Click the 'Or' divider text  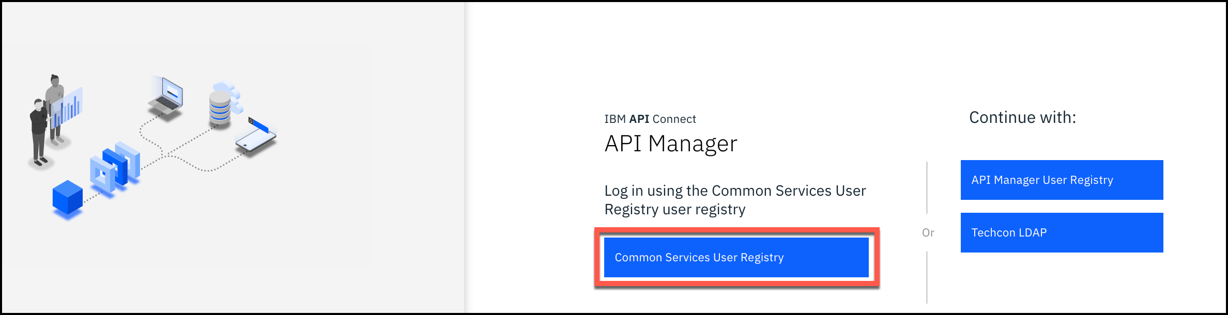pos(928,233)
